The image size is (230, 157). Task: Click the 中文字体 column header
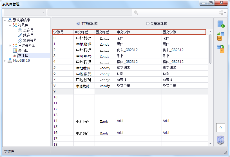tap(139, 32)
